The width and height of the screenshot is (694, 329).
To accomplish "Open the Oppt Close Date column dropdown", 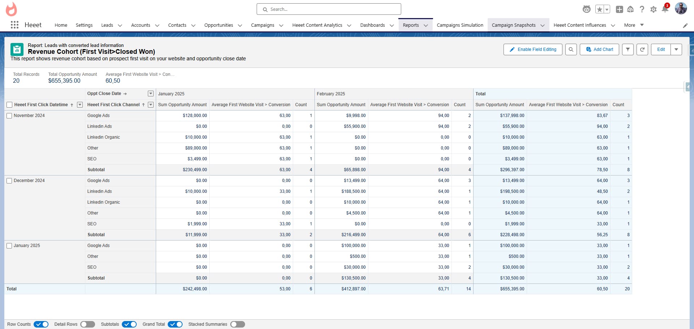I will 151,94.
